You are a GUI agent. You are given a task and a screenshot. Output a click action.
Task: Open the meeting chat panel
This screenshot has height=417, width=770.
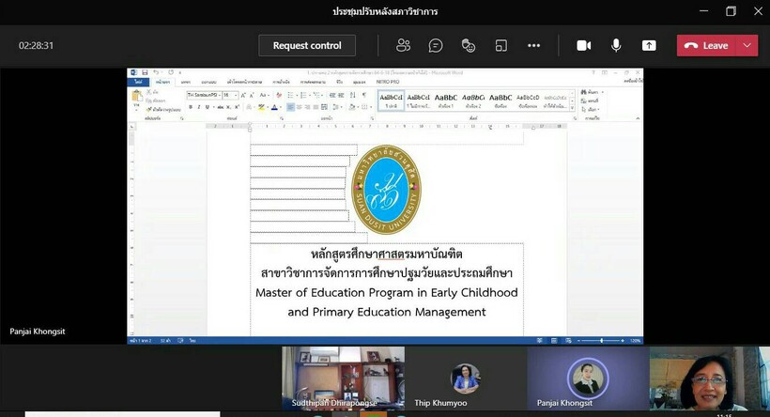(x=436, y=45)
